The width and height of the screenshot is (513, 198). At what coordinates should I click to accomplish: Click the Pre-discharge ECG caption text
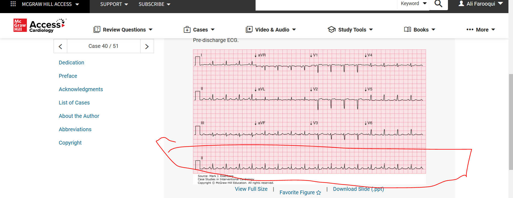[x=216, y=40]
